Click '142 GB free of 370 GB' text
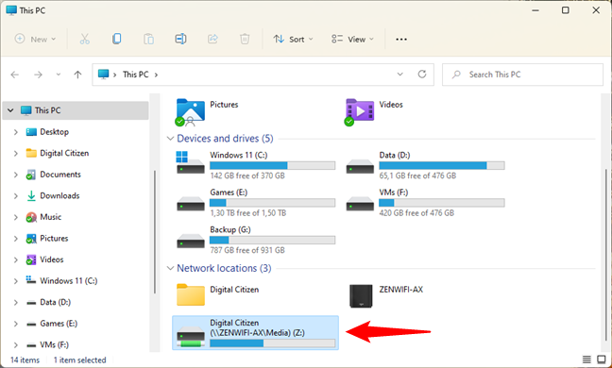This screenshot has height=368, width=612. point(247,176)
